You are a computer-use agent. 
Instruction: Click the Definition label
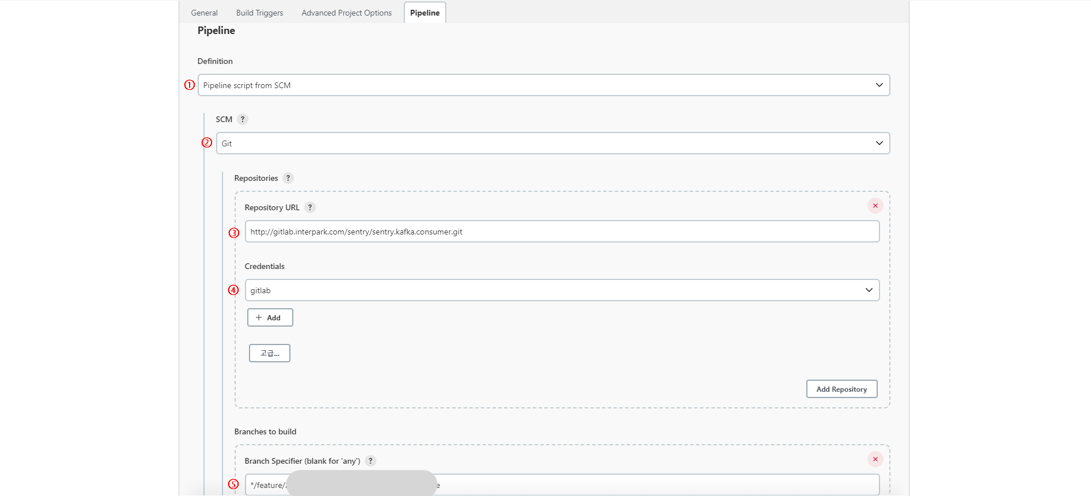[x=215, y=61]
